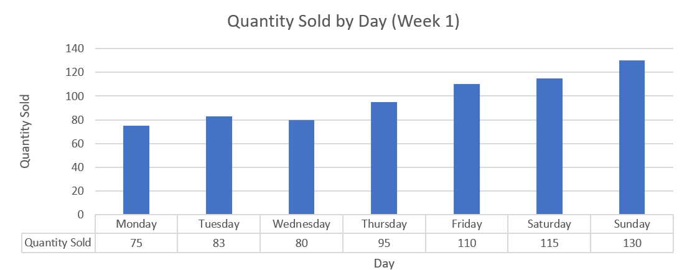Viewport: 682px width, 270px height.
Task: Click the tallest Sunday bar
Action: pos(632,137)
